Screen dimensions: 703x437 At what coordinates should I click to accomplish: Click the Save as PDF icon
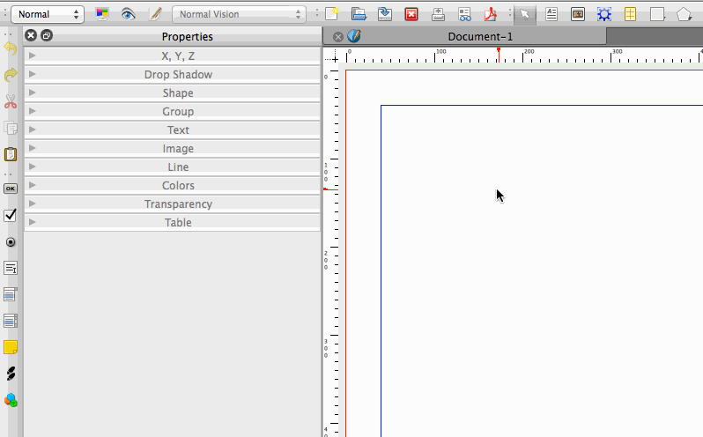click(x=491, y=14)
